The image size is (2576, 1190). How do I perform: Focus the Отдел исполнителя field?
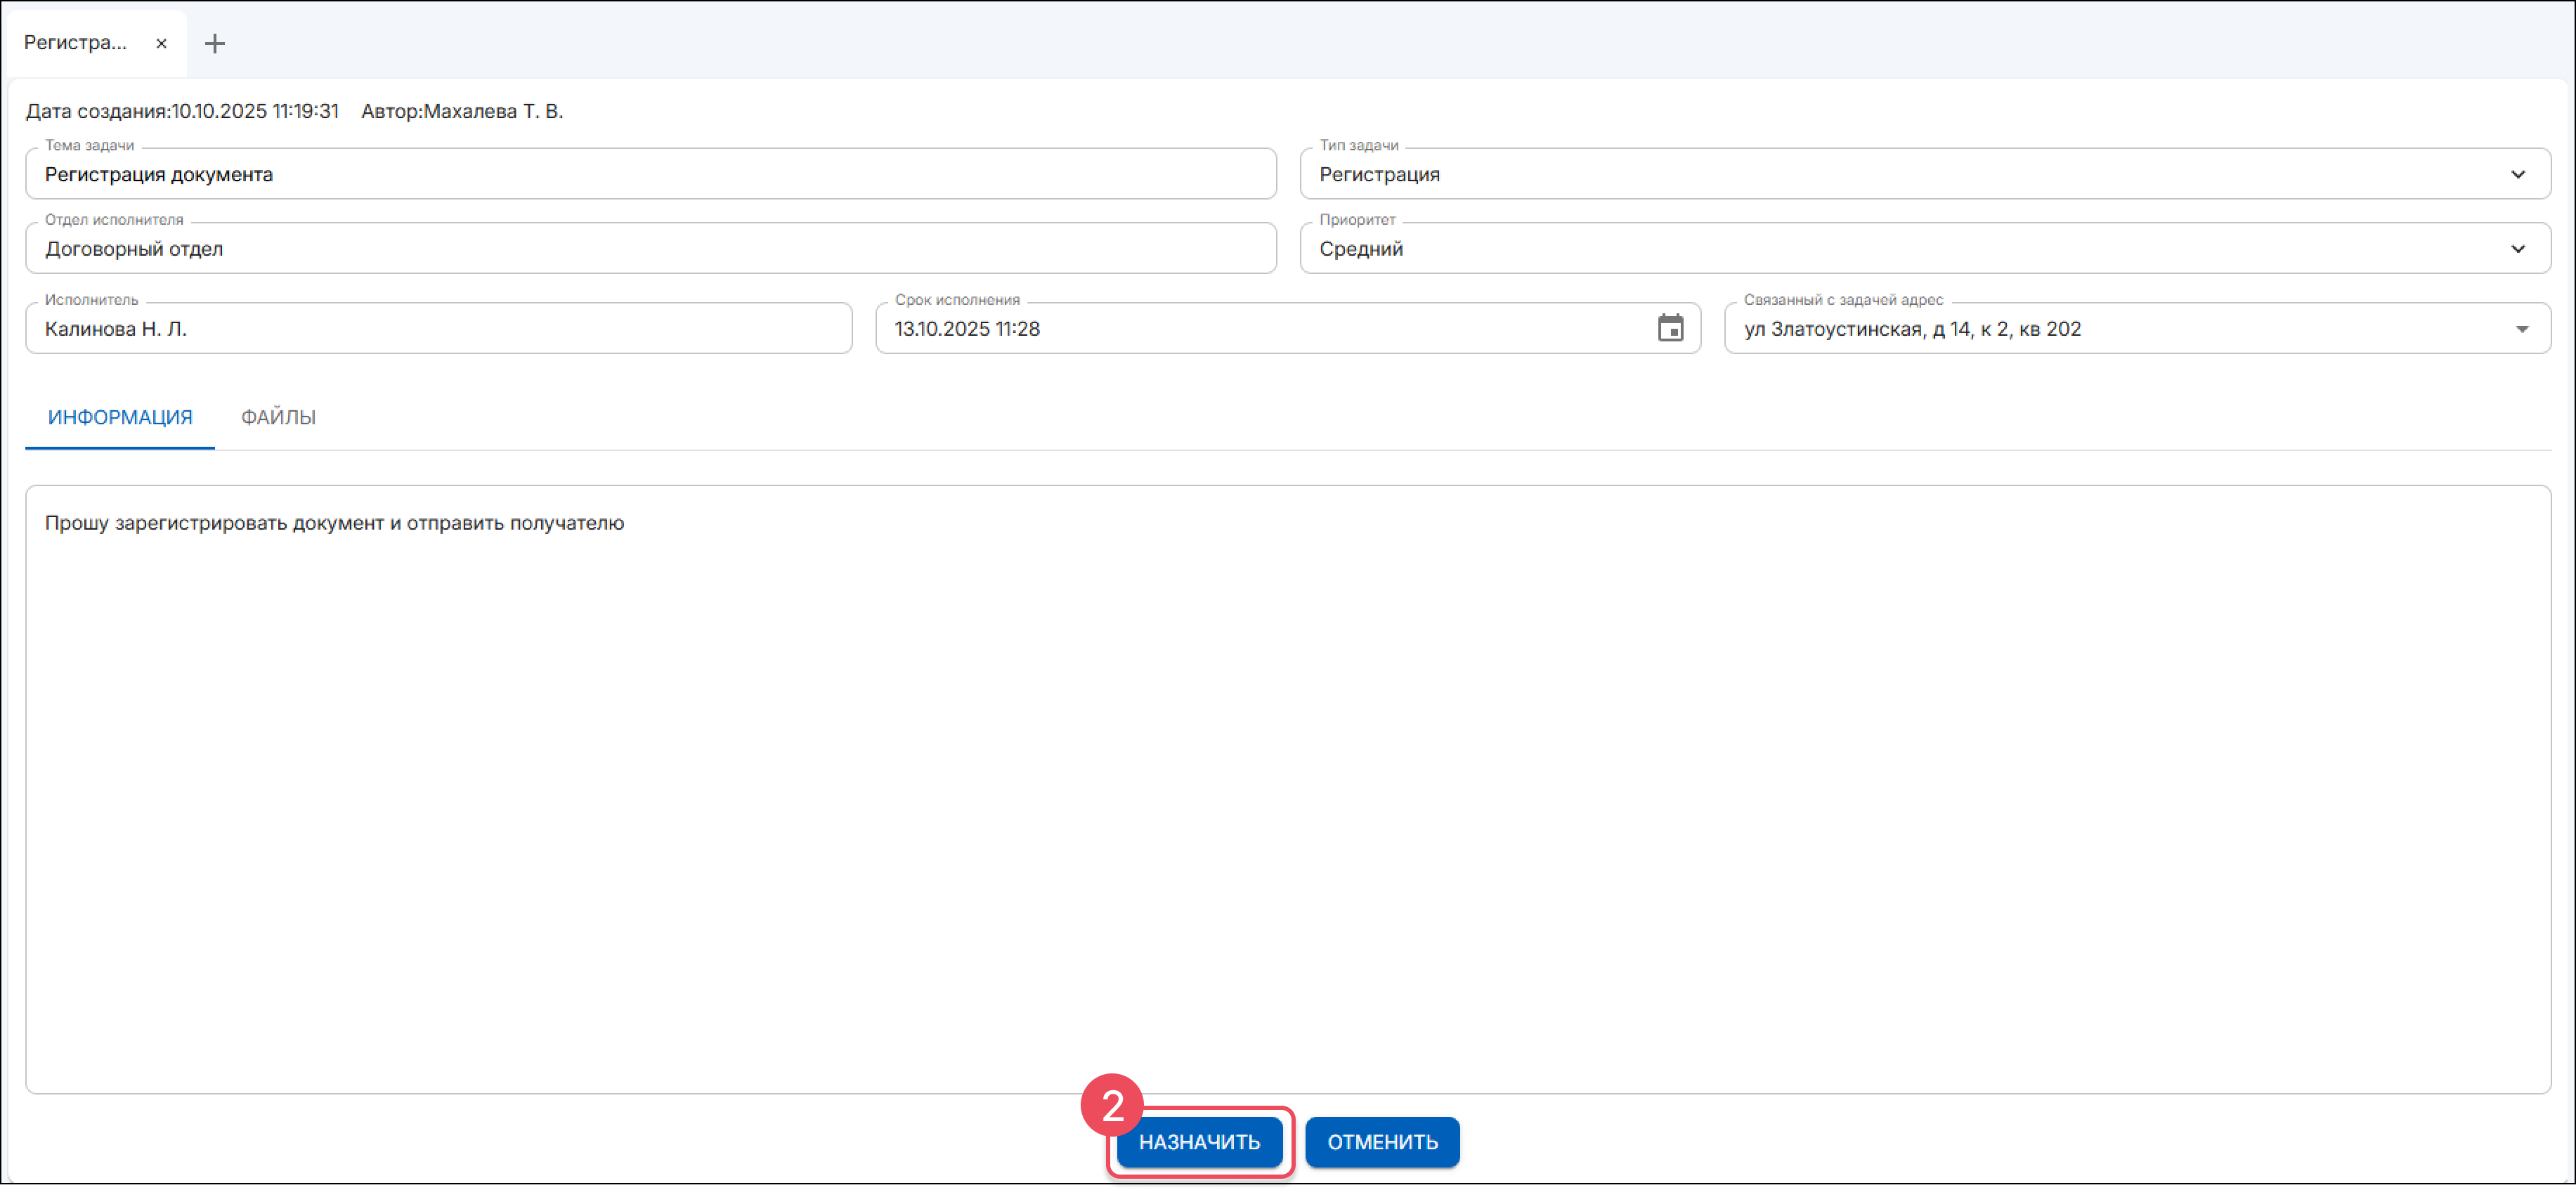coord(650,249)
